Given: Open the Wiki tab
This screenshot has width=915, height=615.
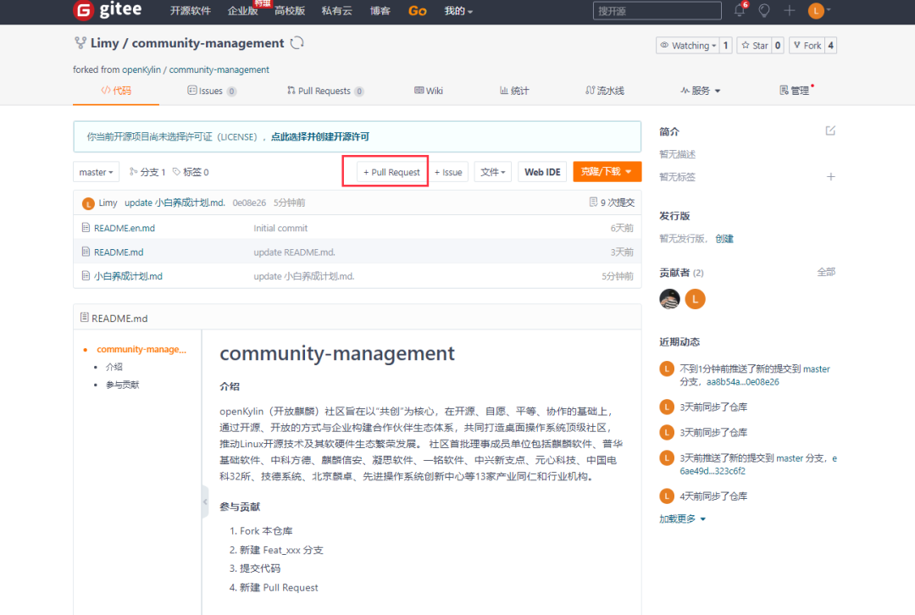Looking at the screenshot, I should 429,91.
